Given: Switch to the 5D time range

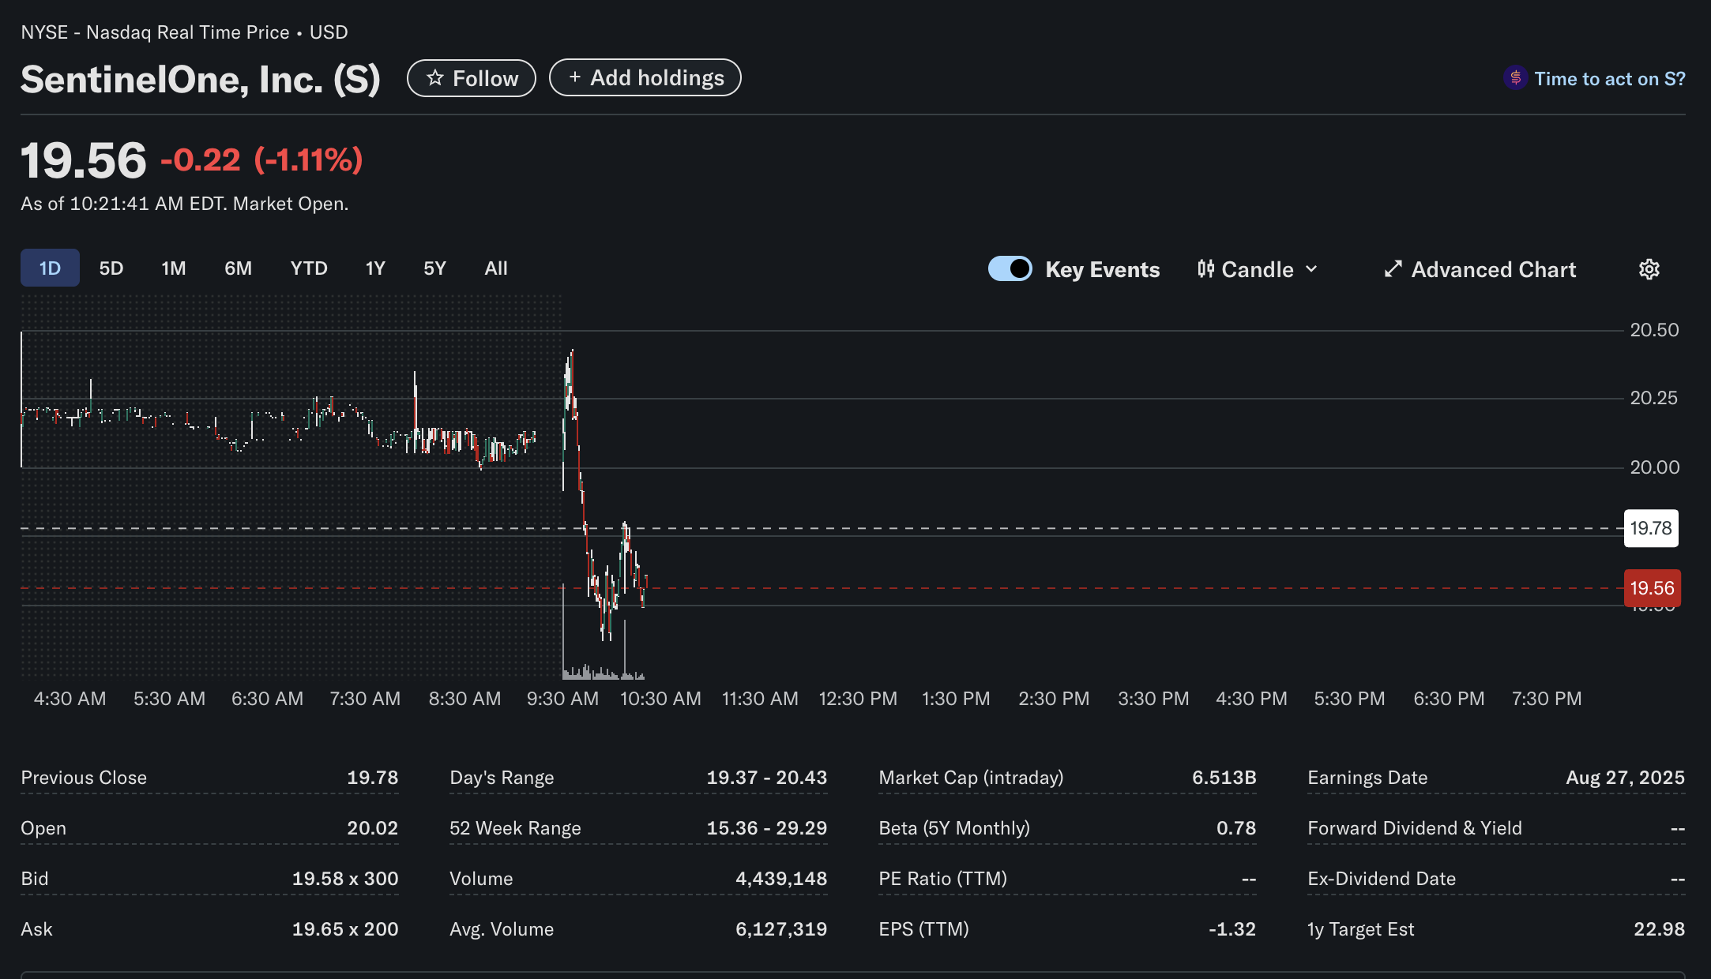Looking at the screenshot, I should pos(111,268).
